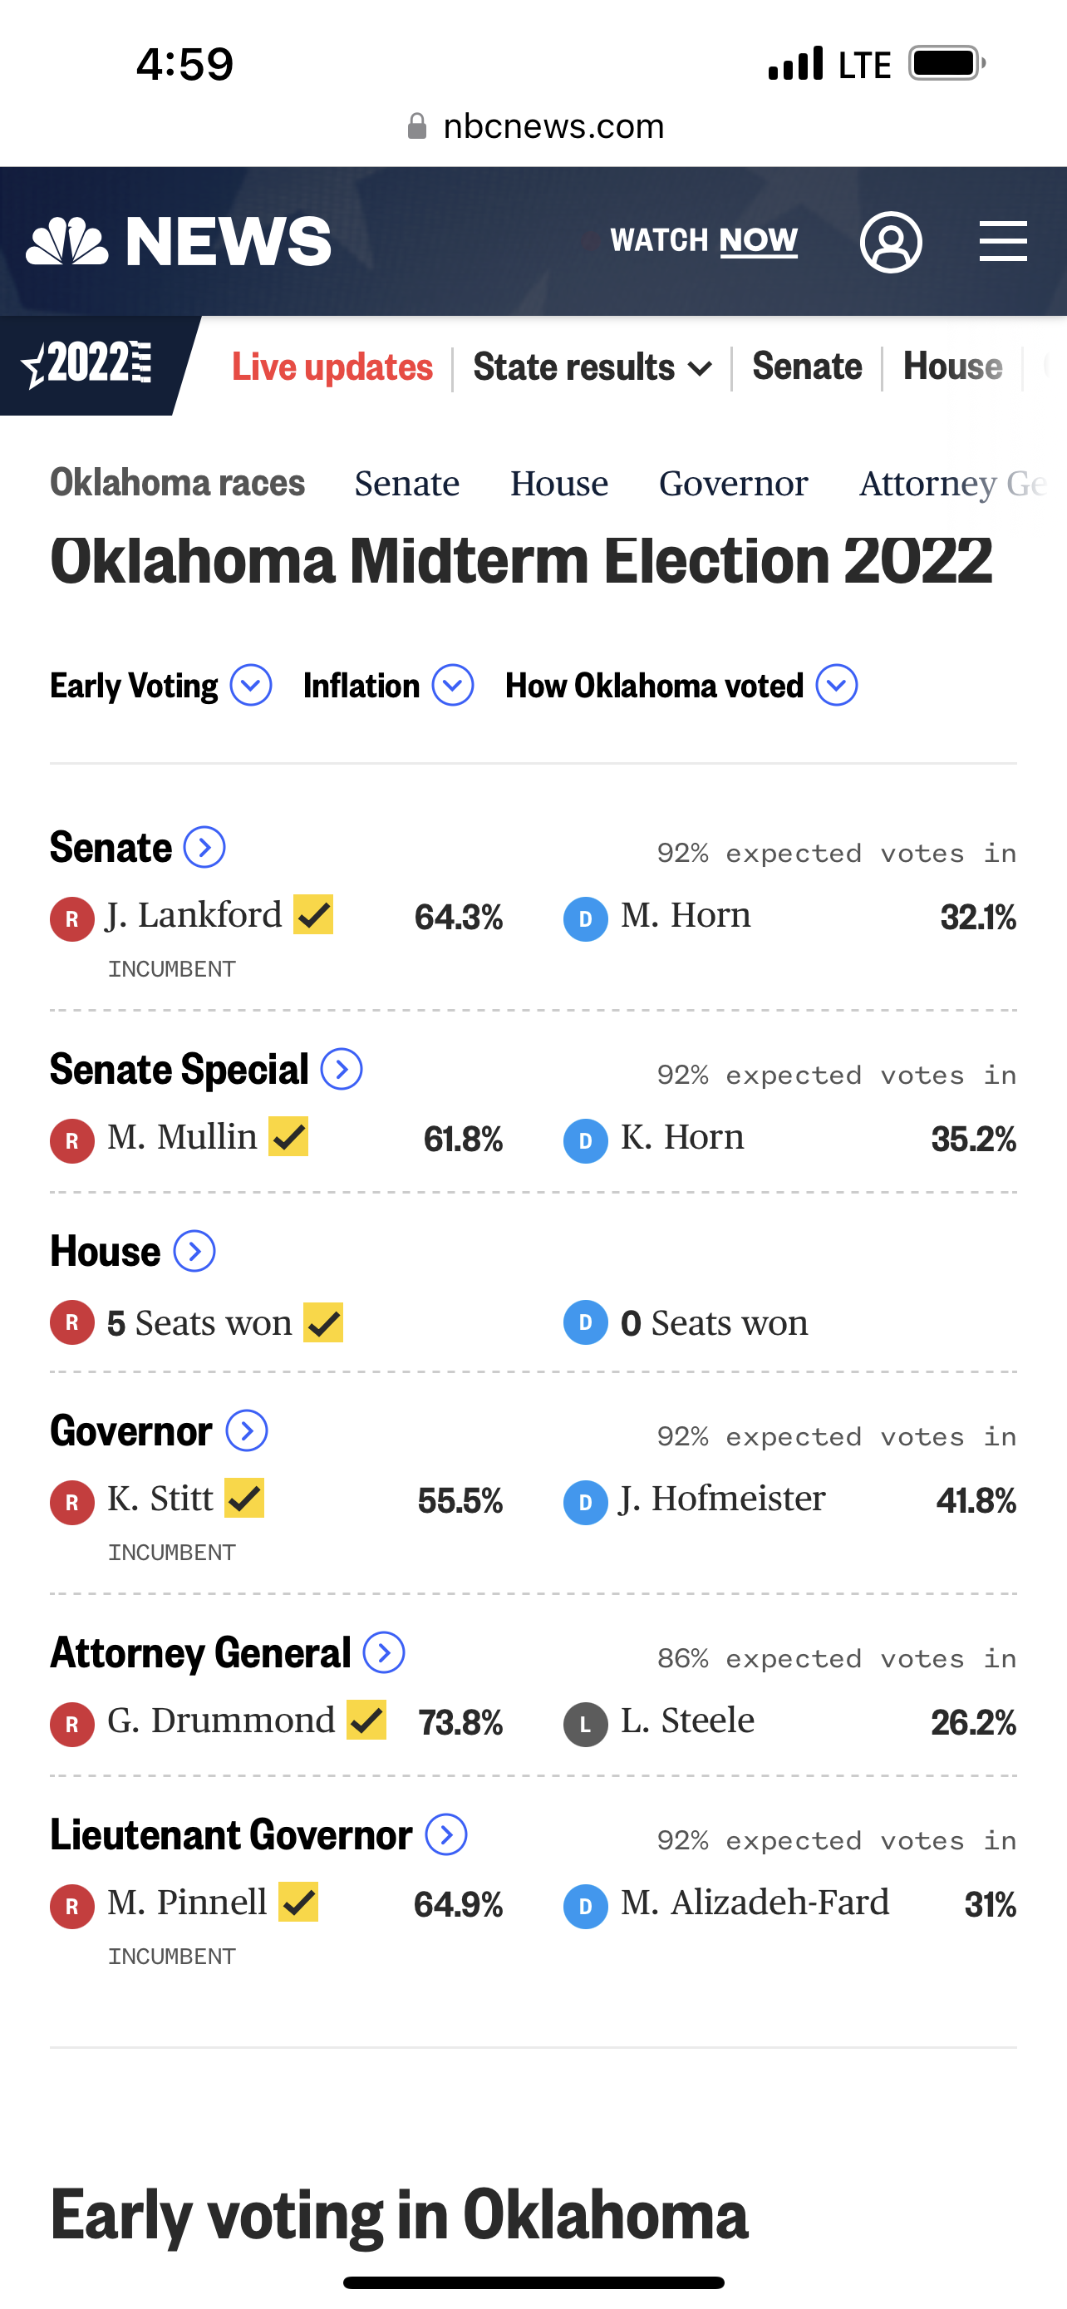Image resolution: width=1067 pixels, height=2309 pixels.
Task: Open Governor race arrow icon
Action: pos(246,1430)
